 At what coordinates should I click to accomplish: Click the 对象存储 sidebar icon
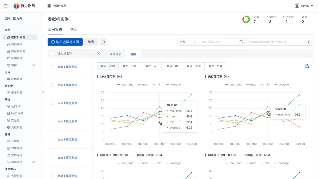(x=9, y=148)
